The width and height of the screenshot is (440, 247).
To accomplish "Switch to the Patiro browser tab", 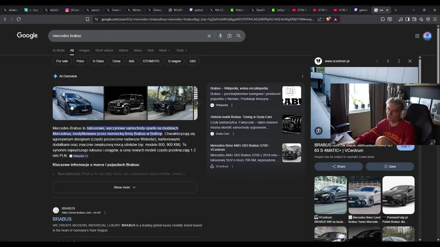I will click(x=237, y=10).
